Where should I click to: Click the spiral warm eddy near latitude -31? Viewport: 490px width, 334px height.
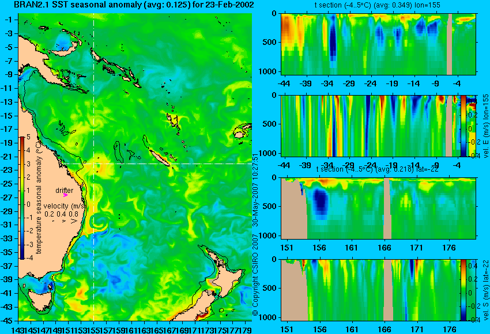point(99,222)
